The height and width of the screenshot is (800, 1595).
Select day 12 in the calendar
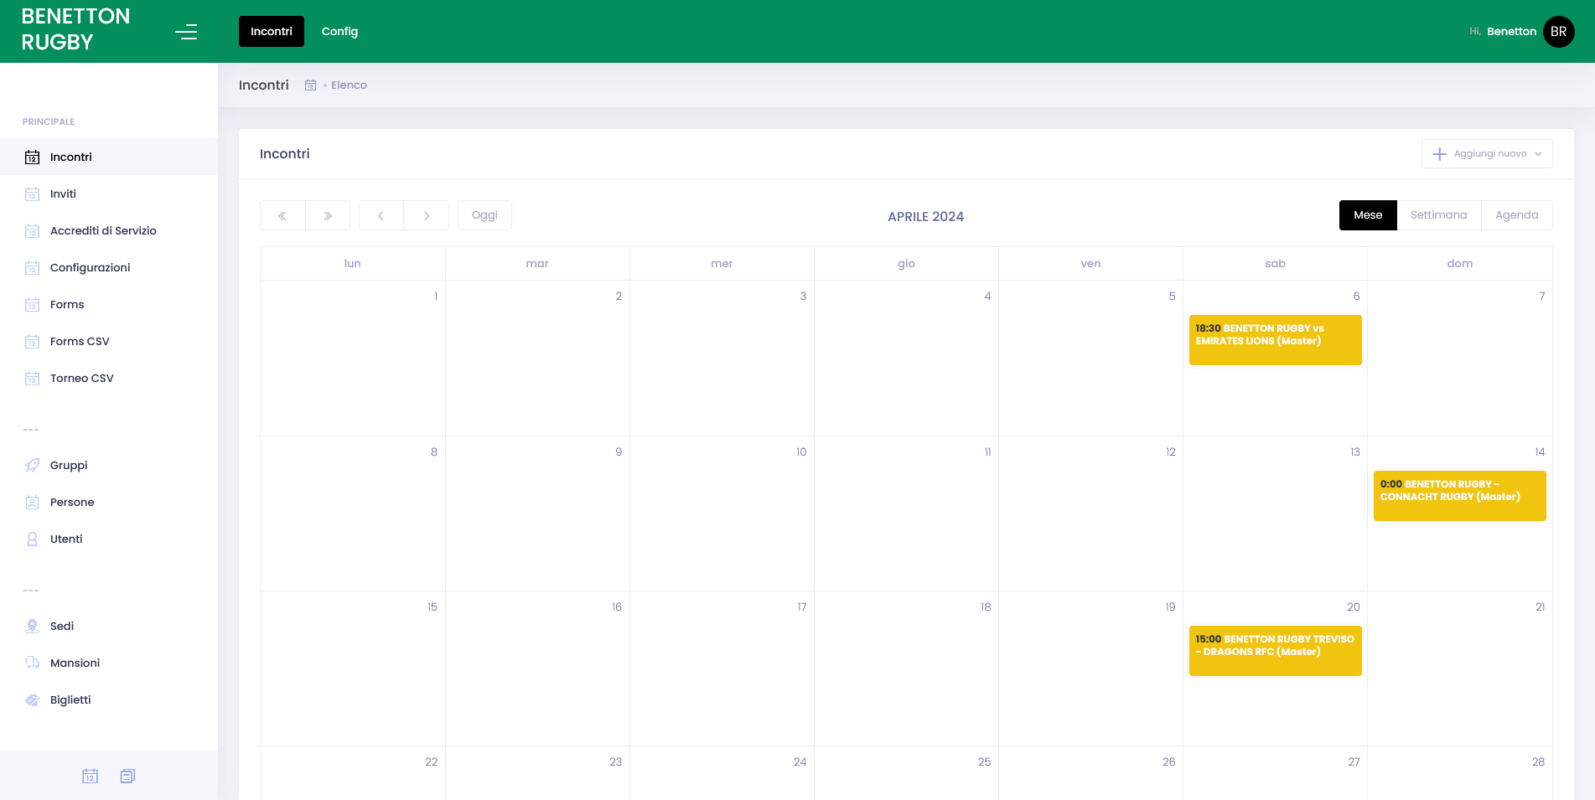[1170, 452]
